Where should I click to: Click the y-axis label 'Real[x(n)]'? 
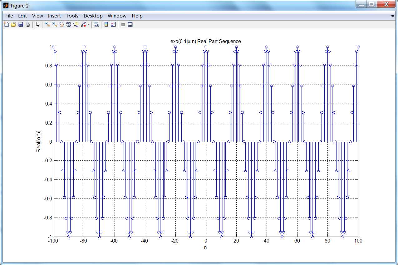(x=39, y=141)
